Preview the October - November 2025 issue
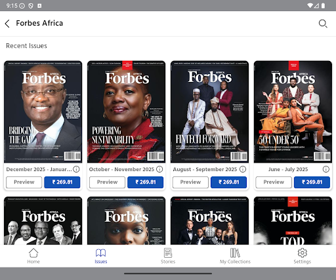The width and height of the screenshot is (336, 280). click(x=107, y=182)
